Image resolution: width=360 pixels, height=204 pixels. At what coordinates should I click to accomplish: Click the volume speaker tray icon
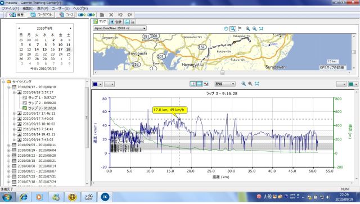click(328, 197)
